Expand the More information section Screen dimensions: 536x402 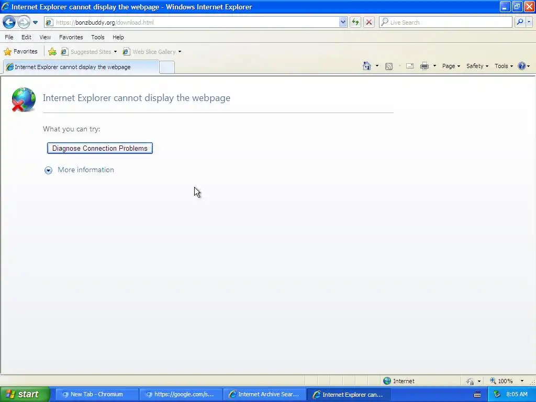click(48, 170)
